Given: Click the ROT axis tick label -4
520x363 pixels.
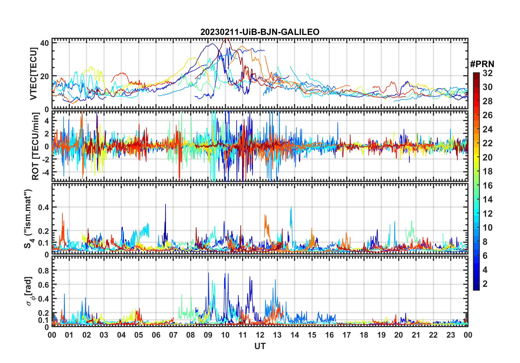Looking at the screenshot, I should tap(46, 172).
